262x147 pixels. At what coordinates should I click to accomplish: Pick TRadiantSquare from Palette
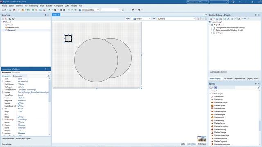[219, 105]
